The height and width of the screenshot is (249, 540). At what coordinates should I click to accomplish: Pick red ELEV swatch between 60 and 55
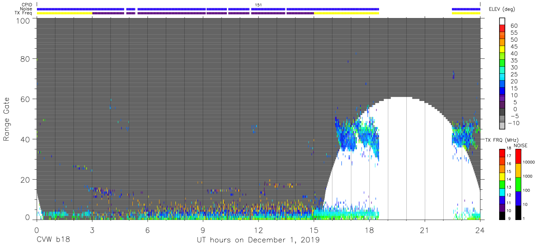[503, 29]
